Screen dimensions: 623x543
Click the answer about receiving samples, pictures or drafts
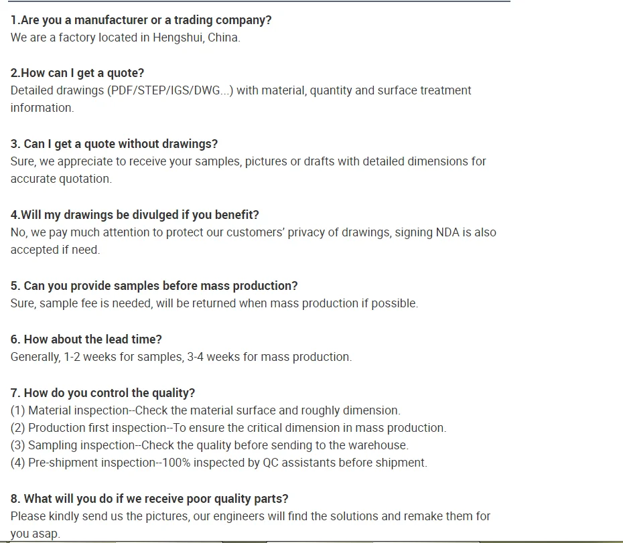tap(248, 161)
